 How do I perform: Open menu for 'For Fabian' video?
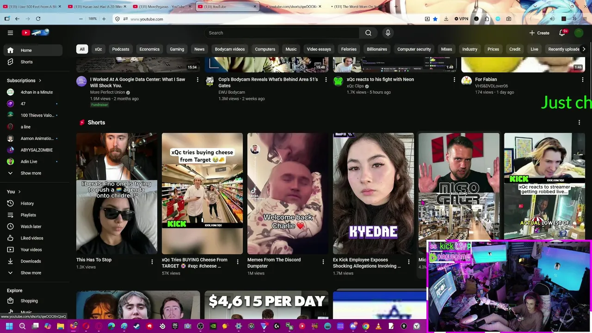click(x=582, y=80)
